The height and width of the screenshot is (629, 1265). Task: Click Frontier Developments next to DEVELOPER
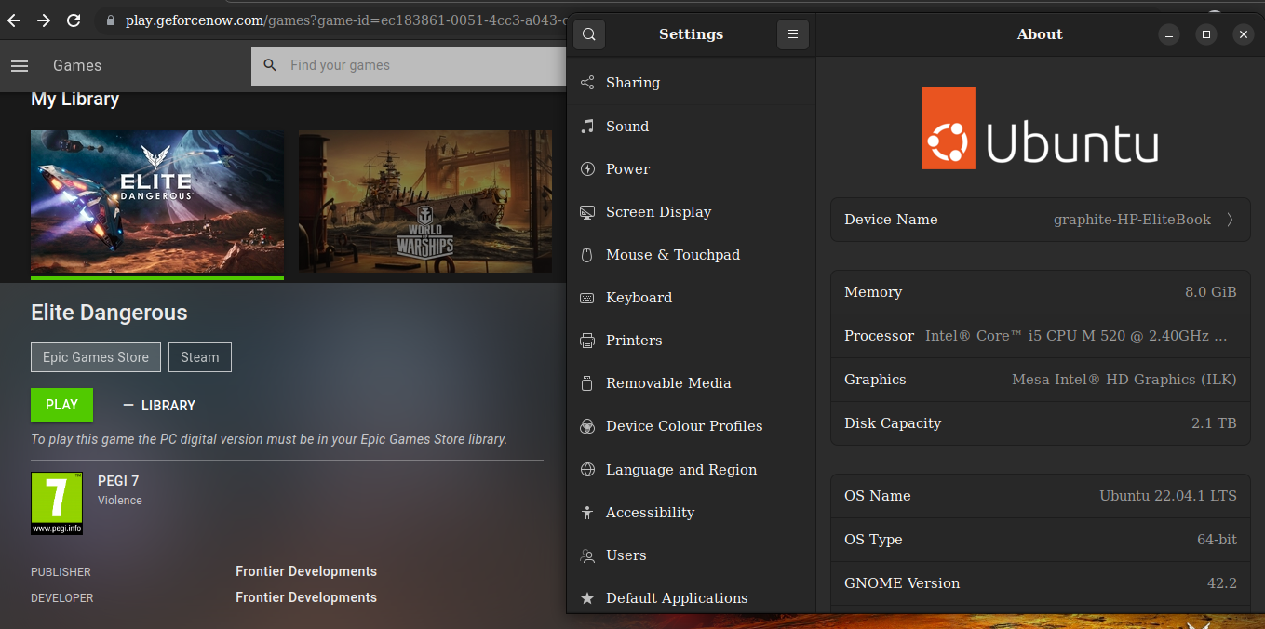(306, 597)
